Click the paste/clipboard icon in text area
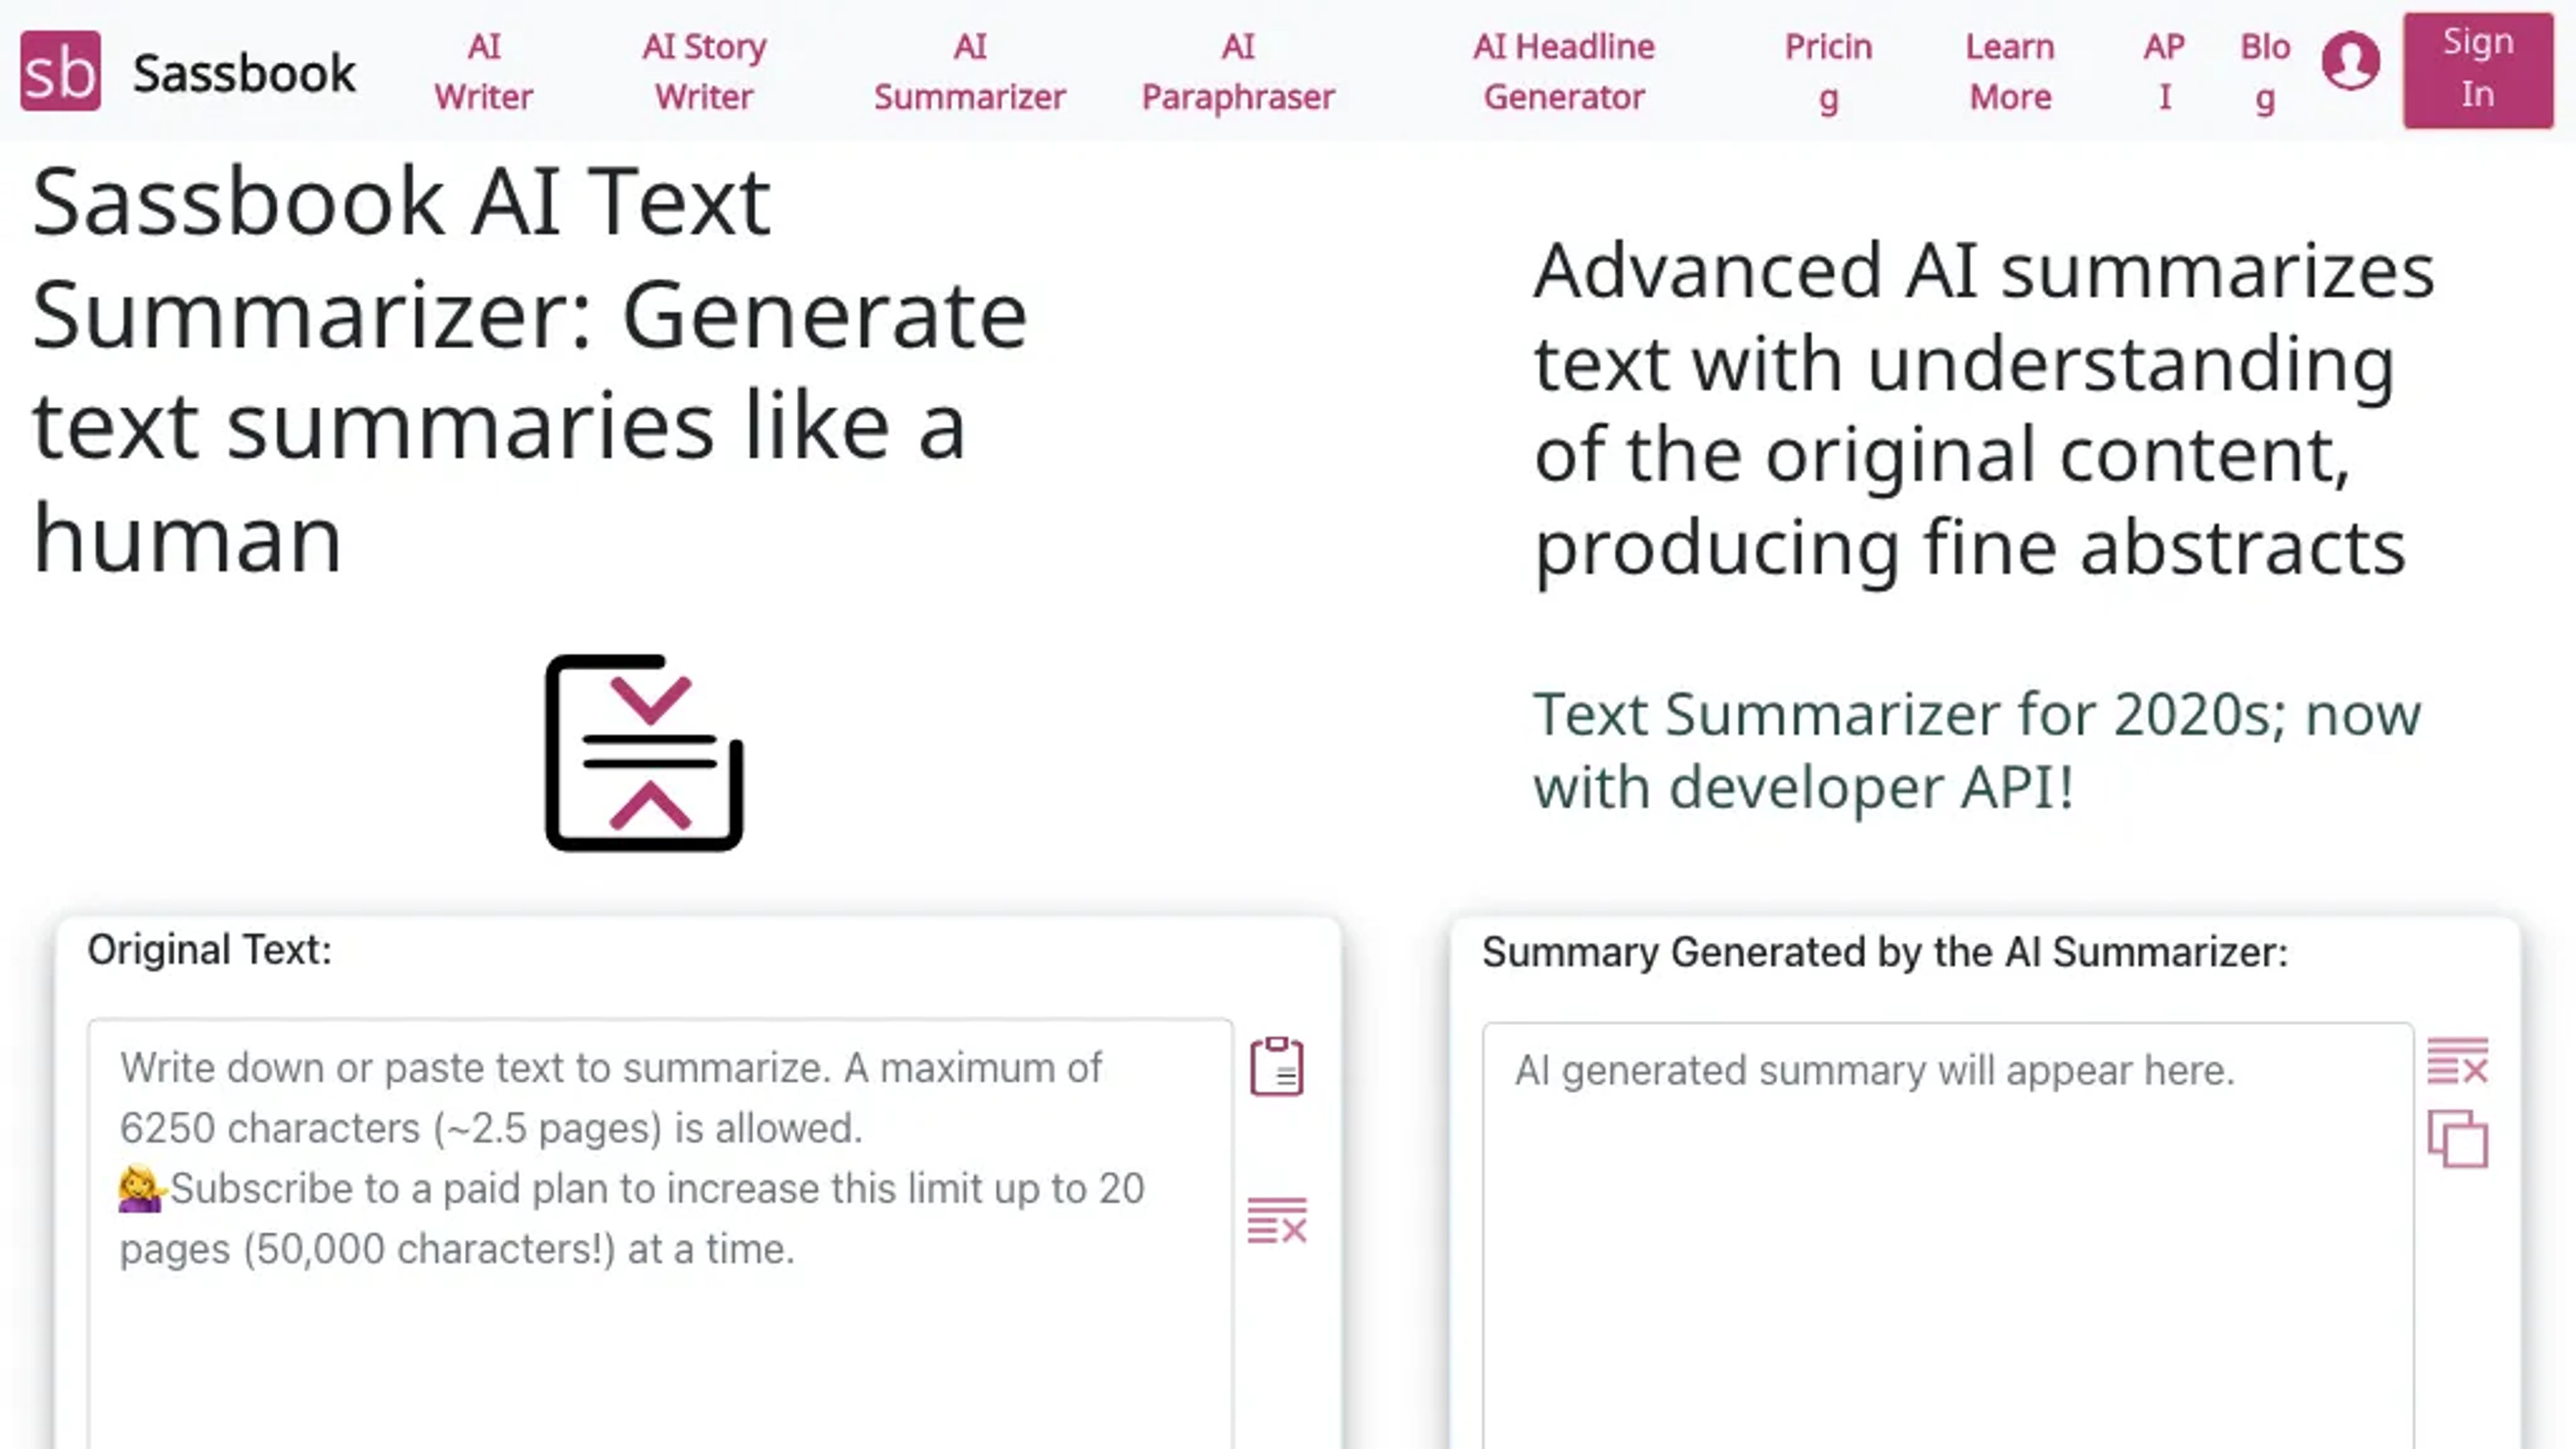Image resolution: width=2576 pixels, height=1449 pixels. click(1277, 1063)
